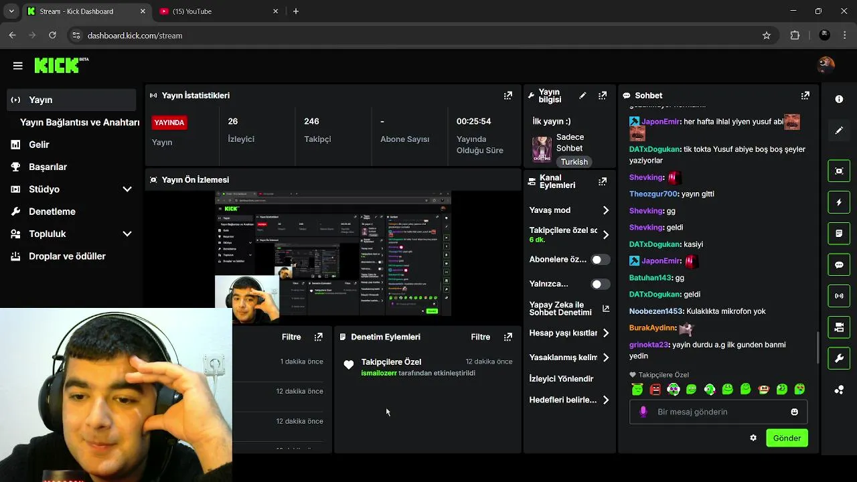Open the hamburger menu beside Kick logo
The height and width of the screenshot is (482, 857).
[x=18, y=66]
